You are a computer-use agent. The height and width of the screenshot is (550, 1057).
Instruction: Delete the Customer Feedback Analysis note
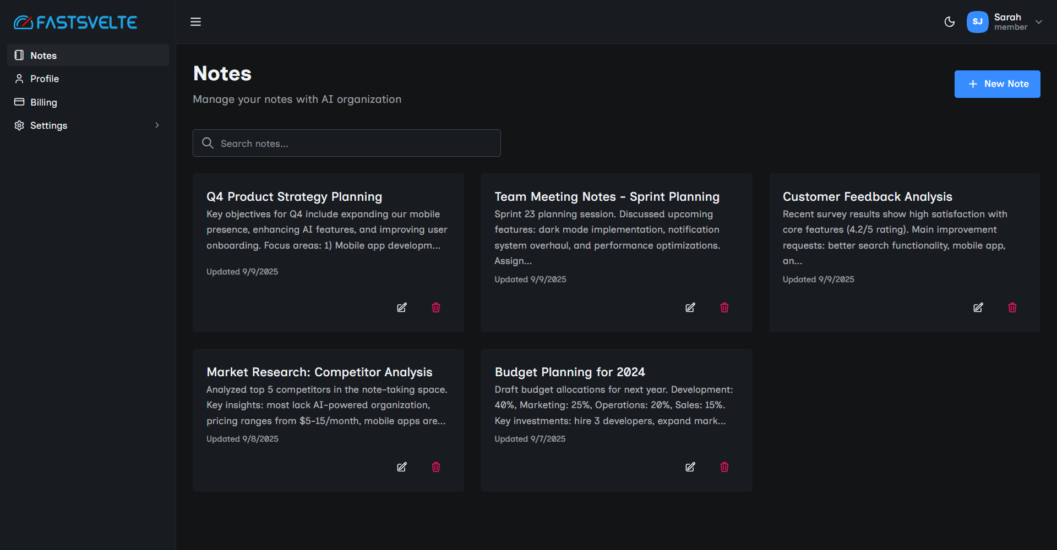[1012, 307]
